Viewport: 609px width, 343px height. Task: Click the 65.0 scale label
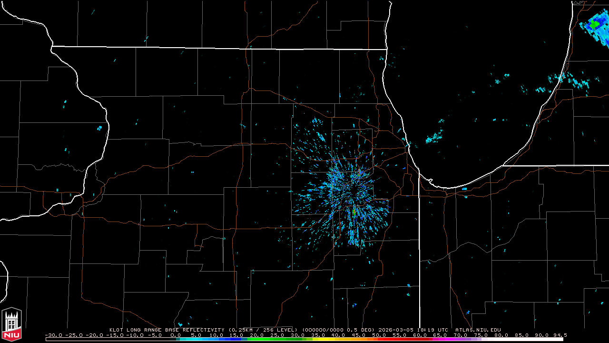[x=440, y=335]
